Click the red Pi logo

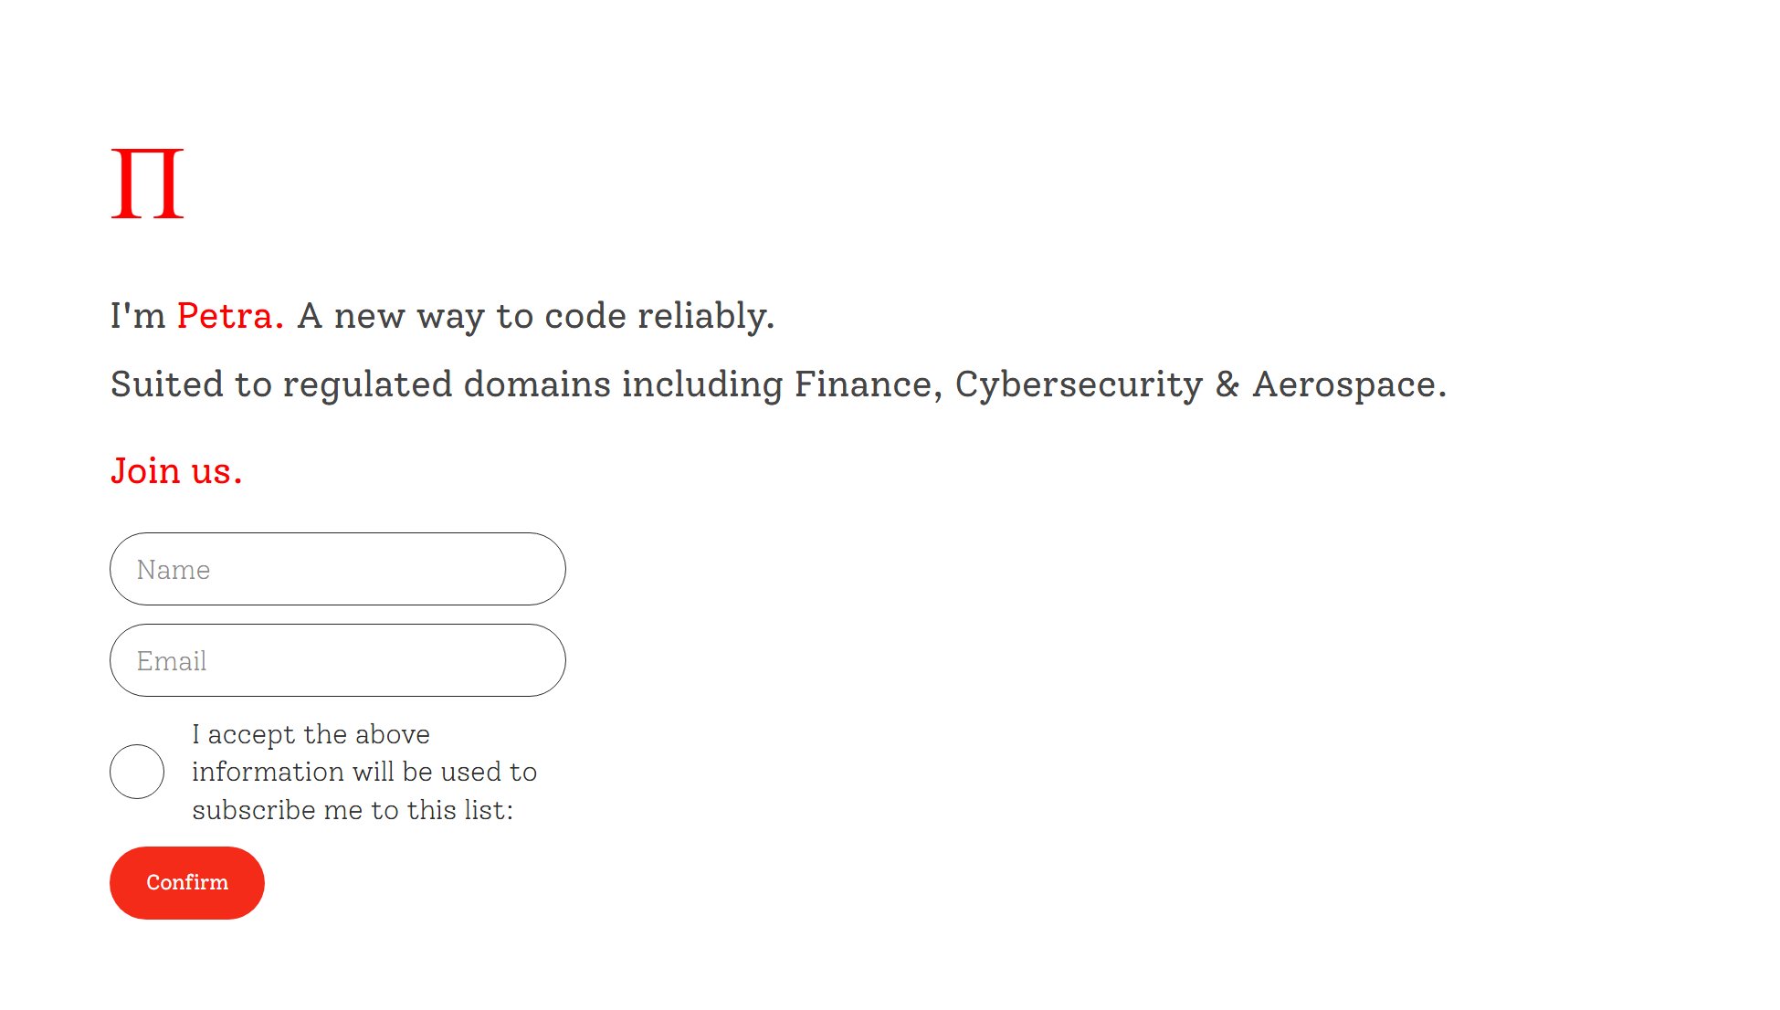(x=147, y=184)
